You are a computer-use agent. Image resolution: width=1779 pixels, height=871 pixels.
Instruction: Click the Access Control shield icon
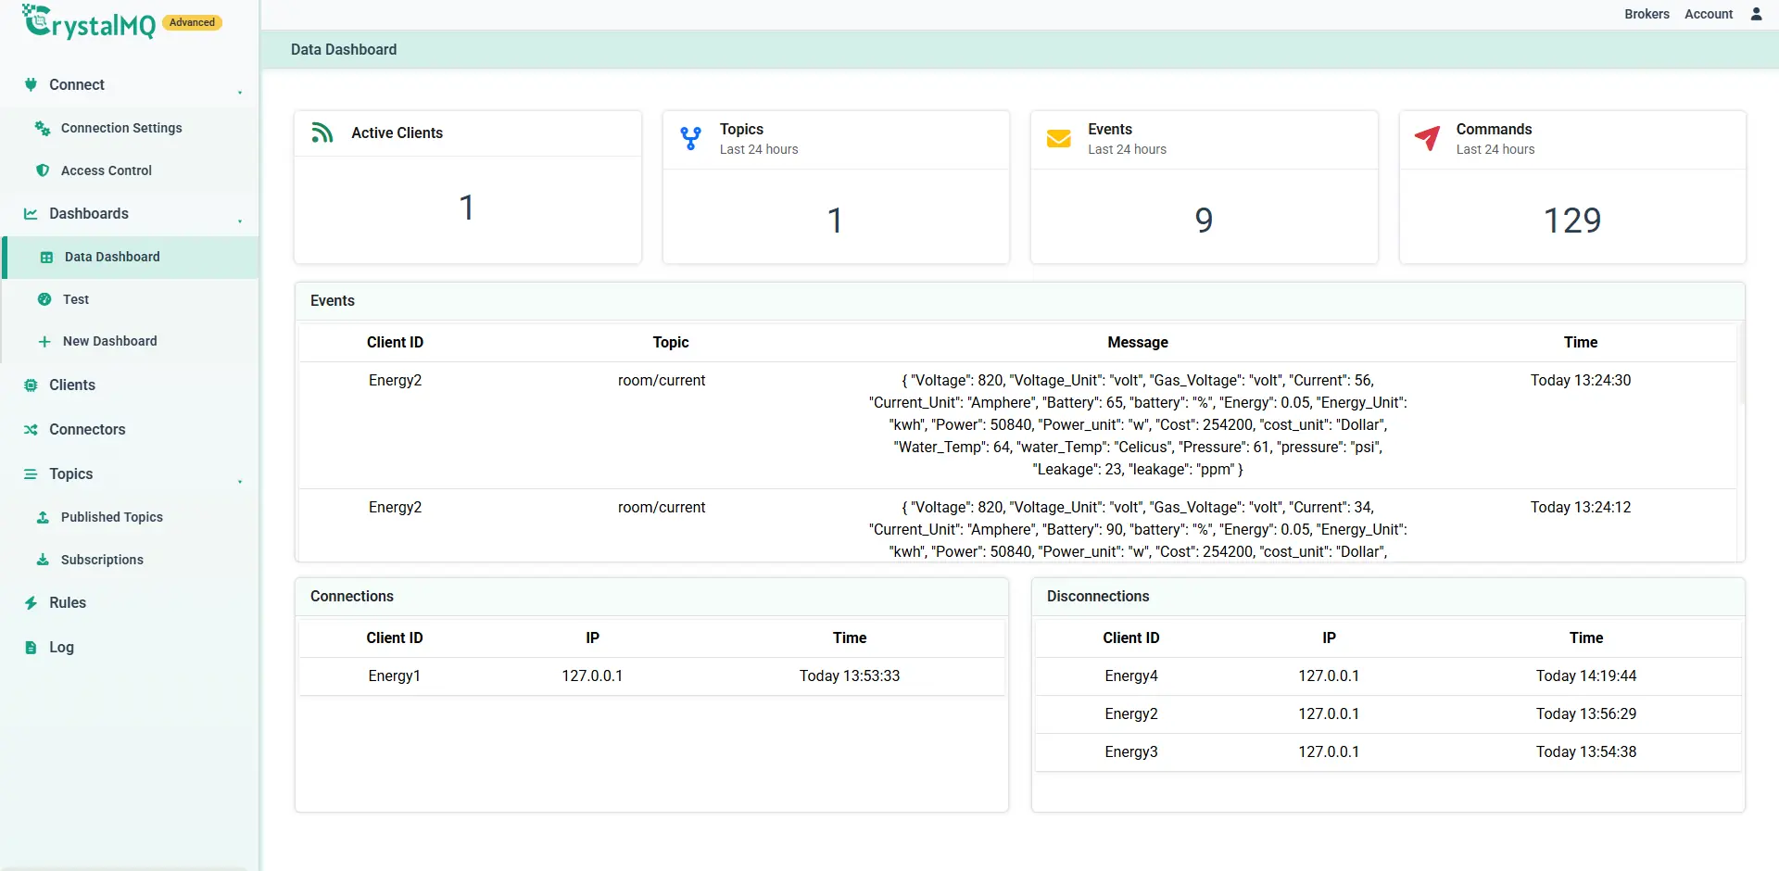click(x=43, y=170)
